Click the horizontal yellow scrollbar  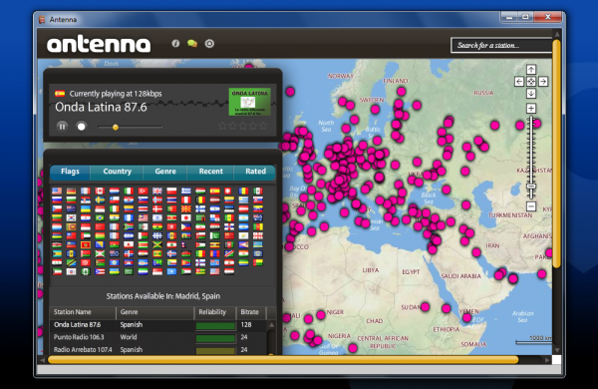[283, 360]
